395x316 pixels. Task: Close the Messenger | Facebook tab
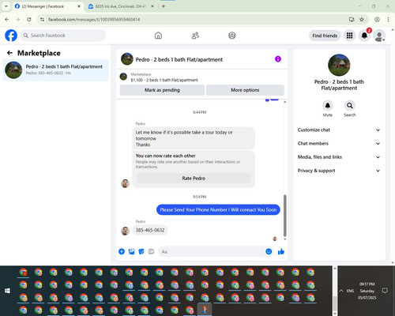tap(79, 6)
